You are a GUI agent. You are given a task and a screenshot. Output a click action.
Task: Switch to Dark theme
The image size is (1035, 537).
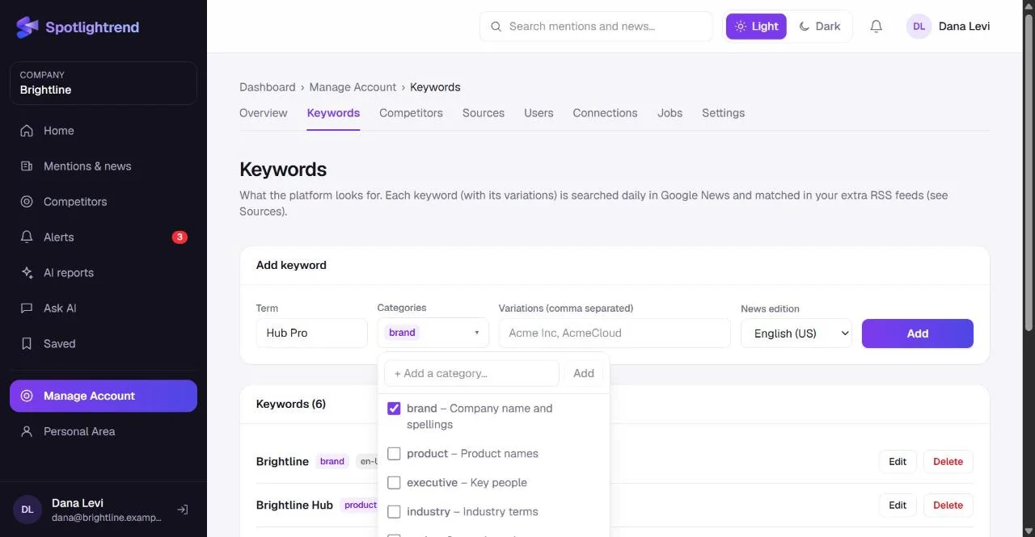point(819,27)
